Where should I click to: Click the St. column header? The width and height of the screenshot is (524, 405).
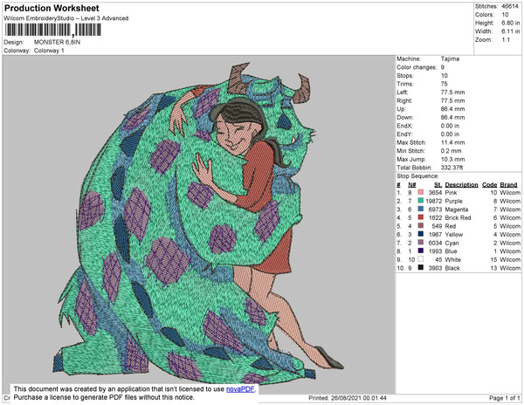click(438, 185)
